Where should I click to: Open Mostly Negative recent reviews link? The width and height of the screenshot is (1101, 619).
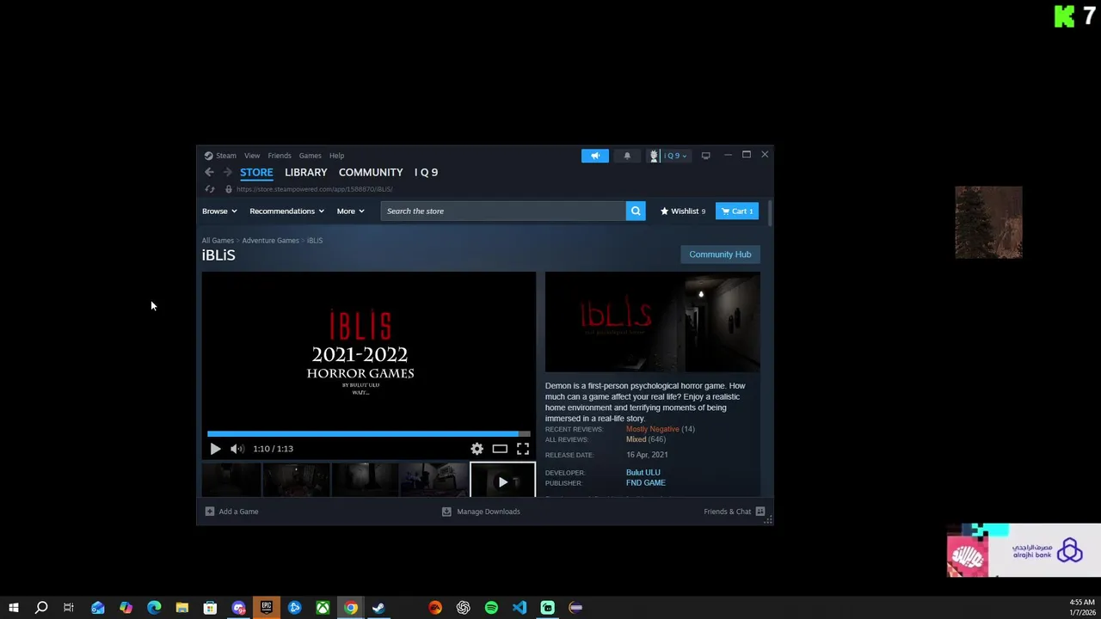coord(653,429)
